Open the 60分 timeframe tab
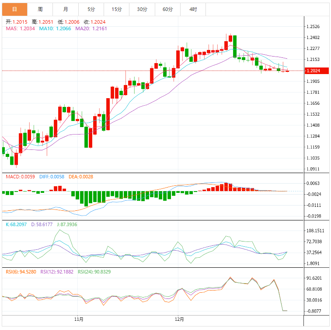 pyautogui.click(x=167, y=9)
